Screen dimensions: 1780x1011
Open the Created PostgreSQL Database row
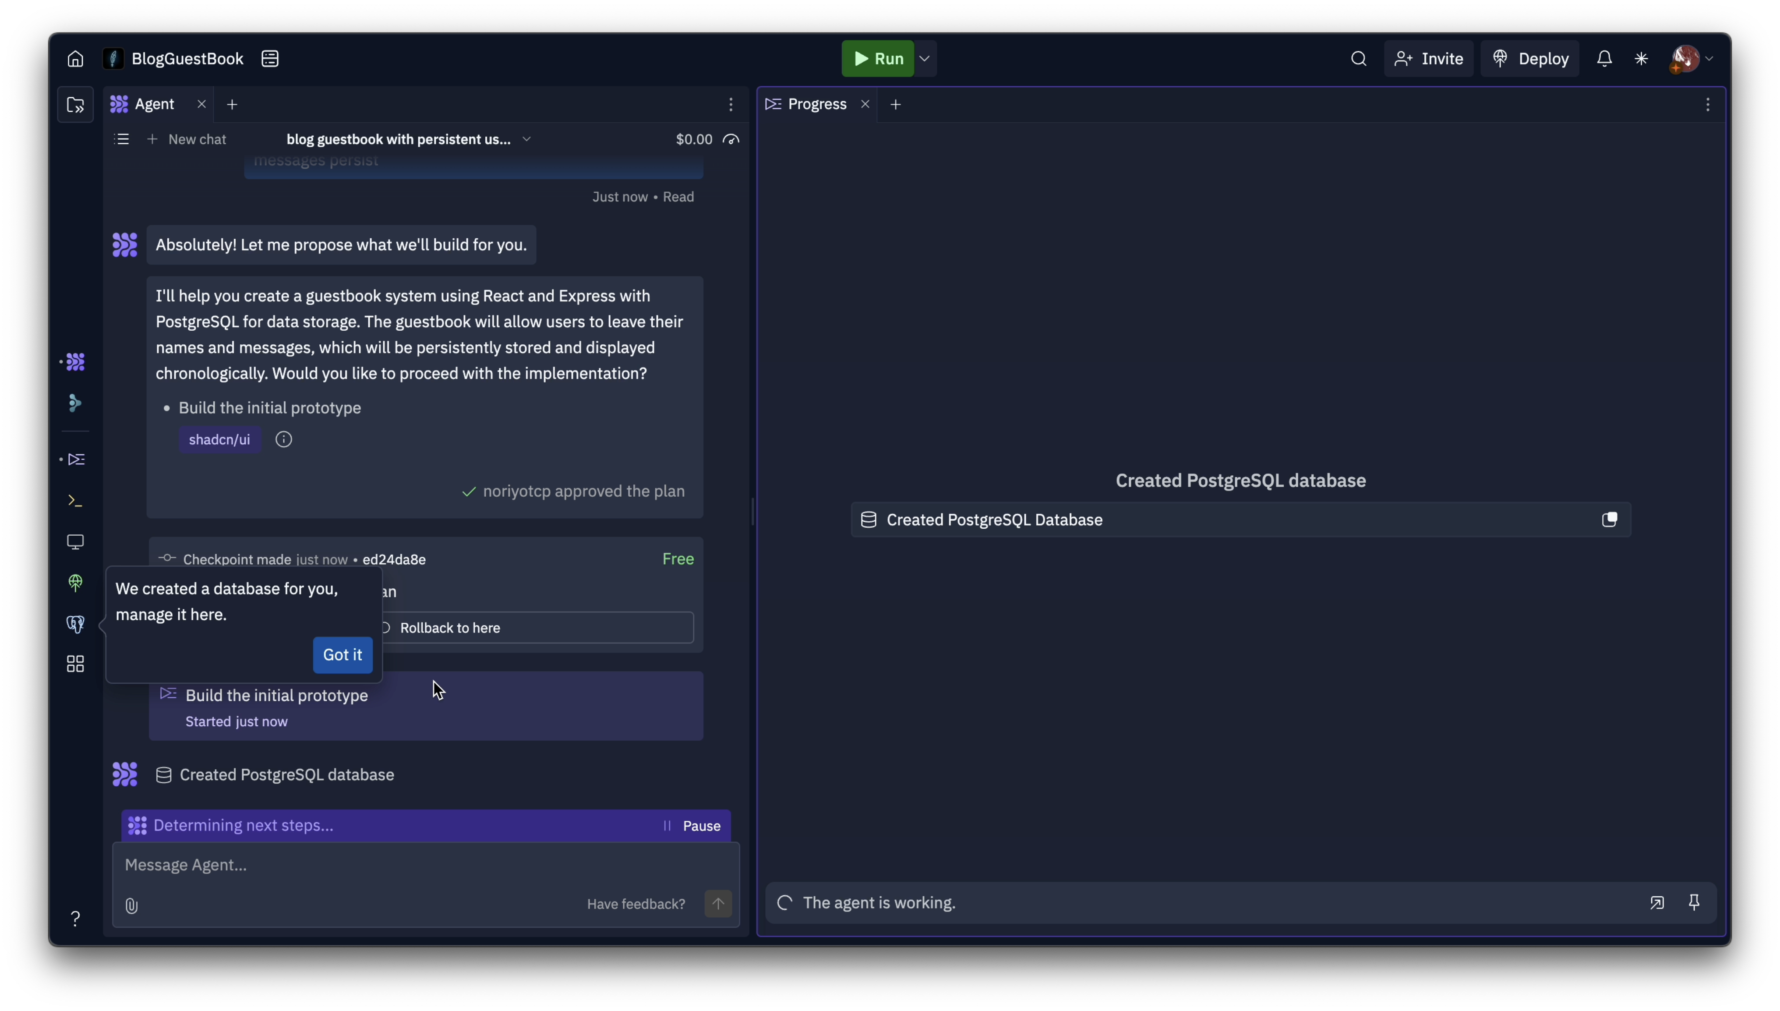[1240, 520]
